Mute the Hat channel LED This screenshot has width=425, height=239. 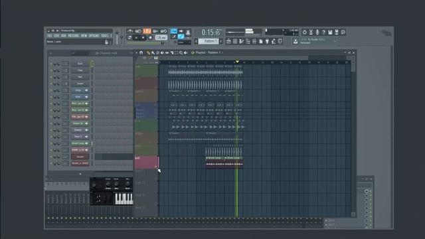tap(51, 77)
